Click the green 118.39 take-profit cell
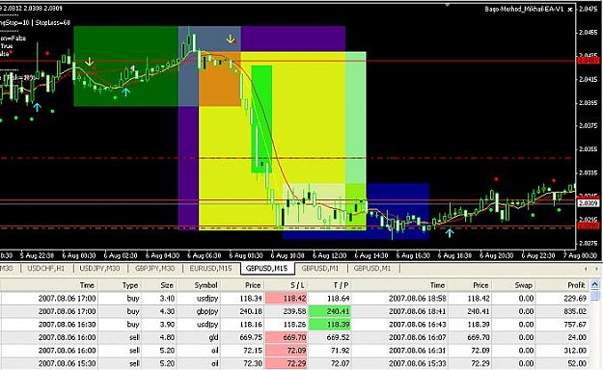The image size is (603, 370). pos(330,325)
